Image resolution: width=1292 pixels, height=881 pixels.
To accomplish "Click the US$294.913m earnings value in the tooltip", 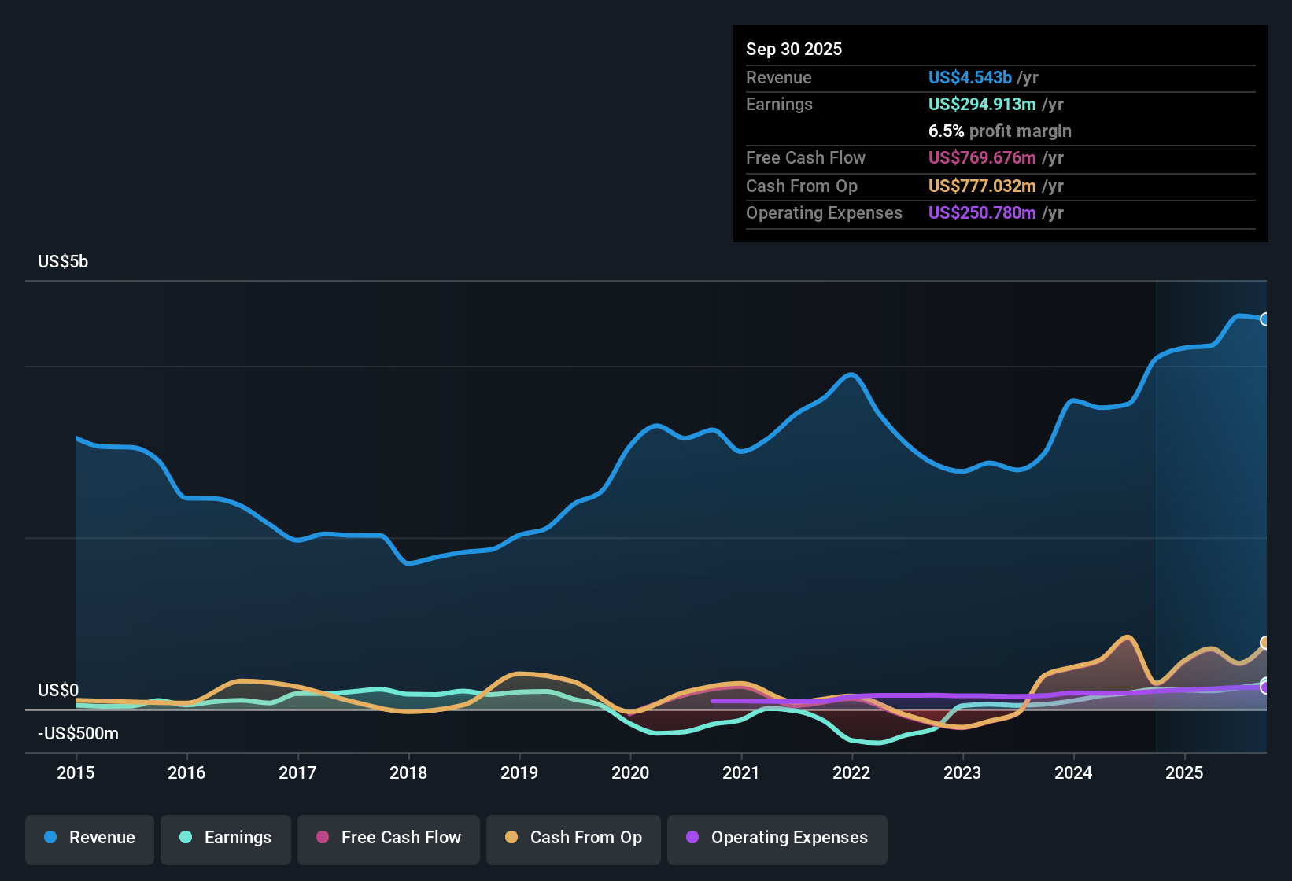I will 983,104.
